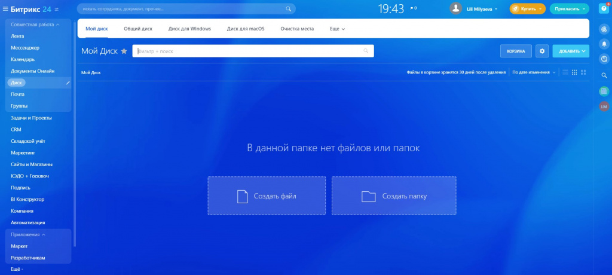Click the Создать папку tile

click(394, 195)
